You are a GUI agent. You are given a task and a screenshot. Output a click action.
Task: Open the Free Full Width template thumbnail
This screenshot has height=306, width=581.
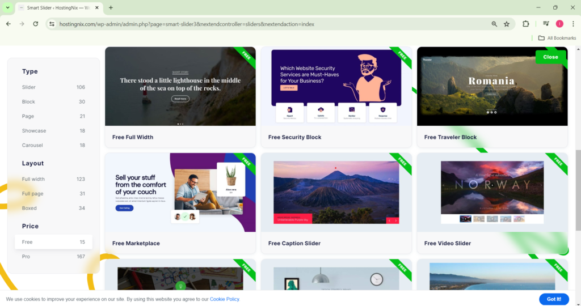coord(180,86)
